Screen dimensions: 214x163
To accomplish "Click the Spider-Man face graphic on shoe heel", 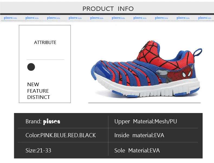I will point(186,74).
